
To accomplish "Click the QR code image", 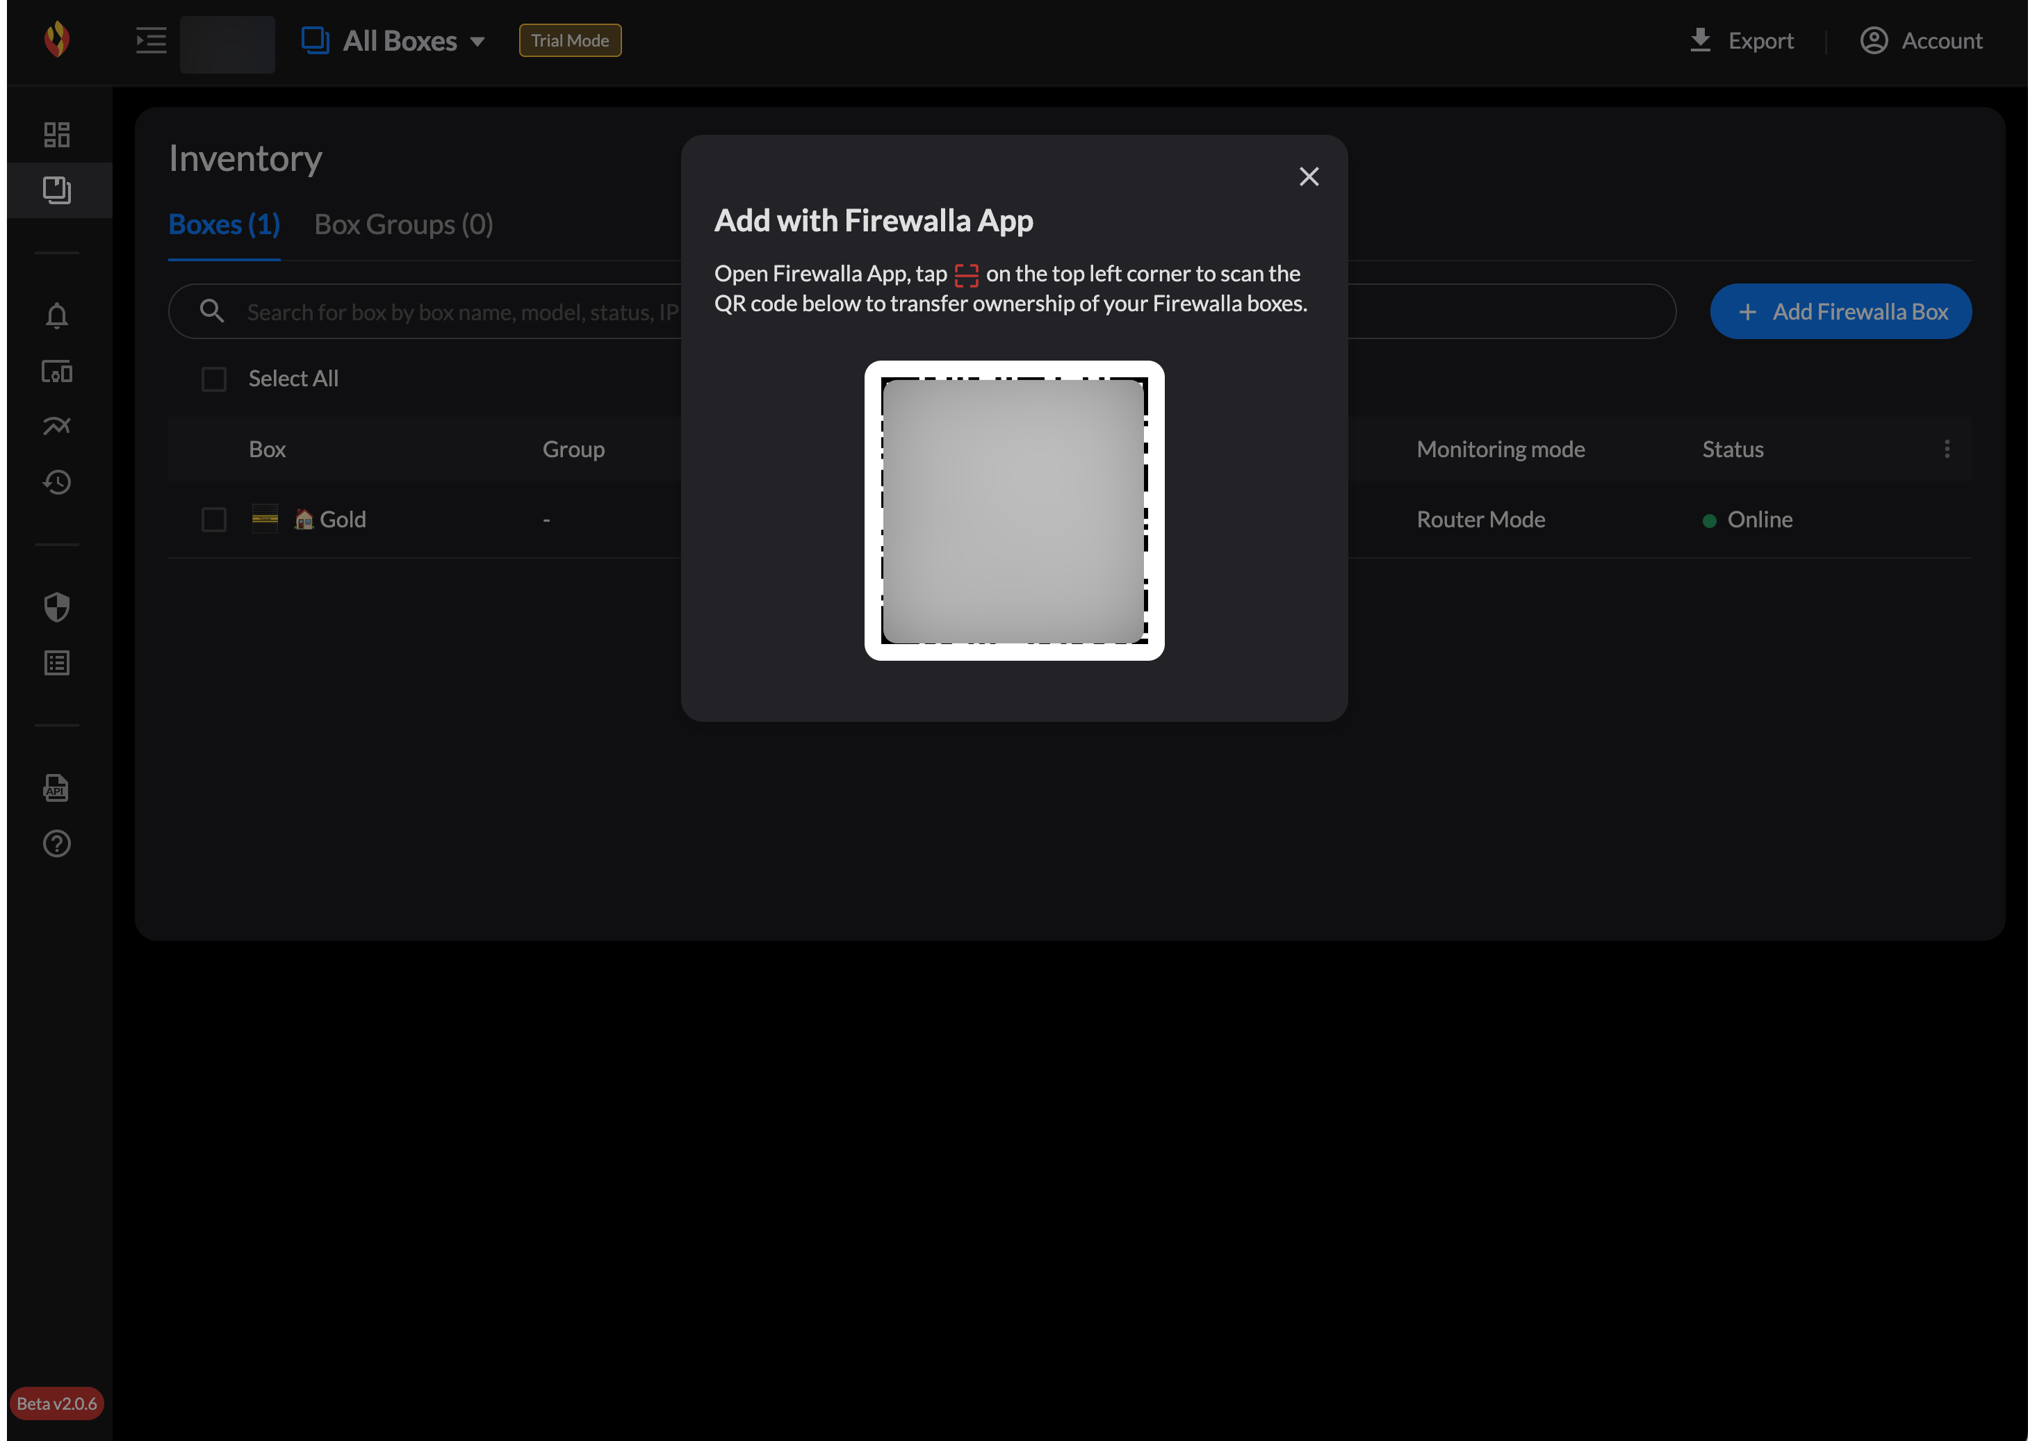I will click(x=1013, y=510).
